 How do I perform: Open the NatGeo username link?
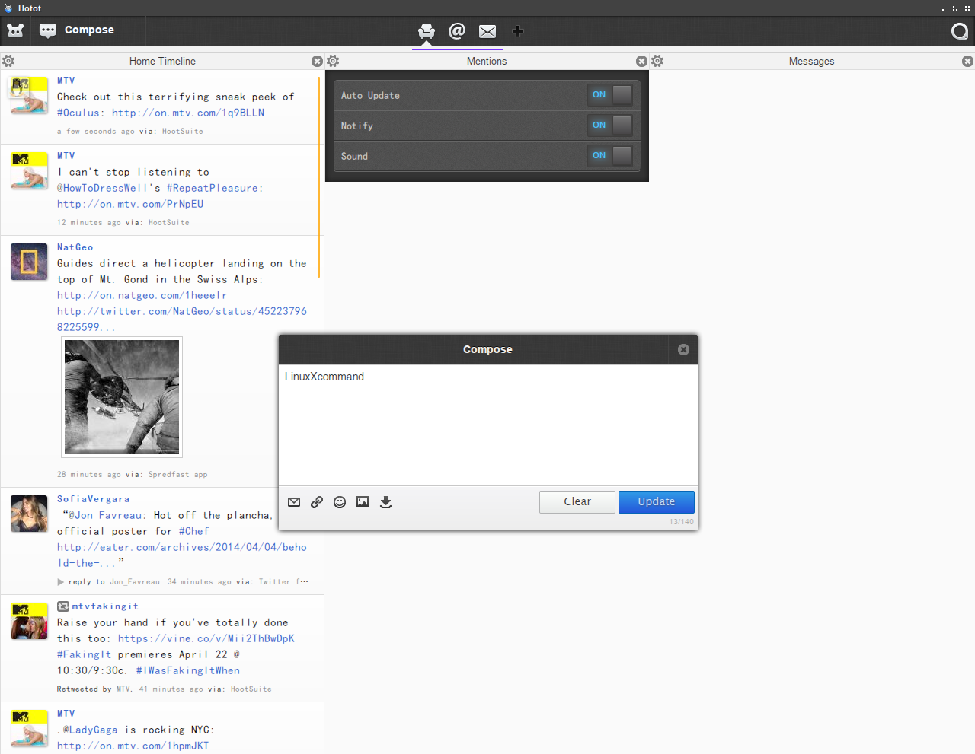coord(75,247)
